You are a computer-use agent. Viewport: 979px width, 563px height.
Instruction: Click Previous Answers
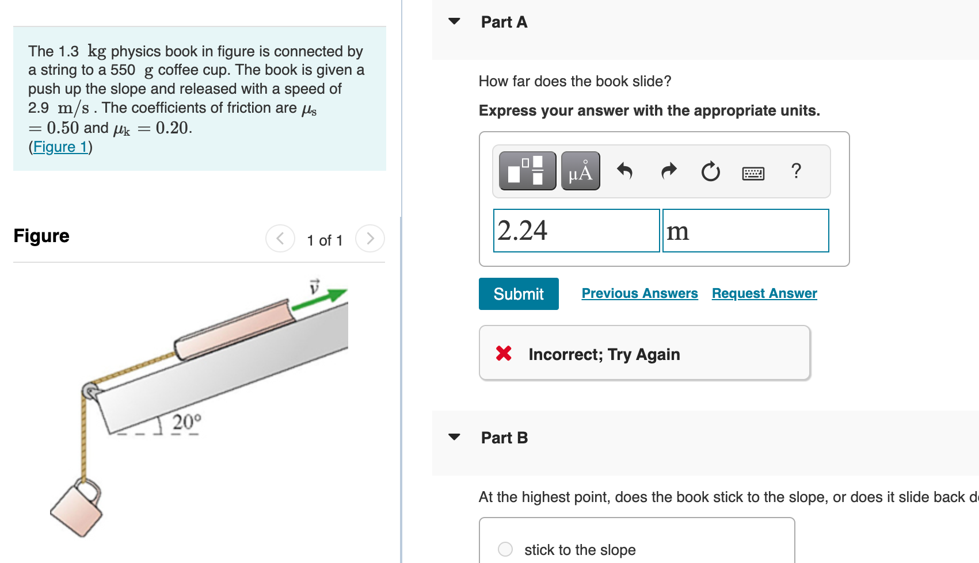(x=639, y=293)
